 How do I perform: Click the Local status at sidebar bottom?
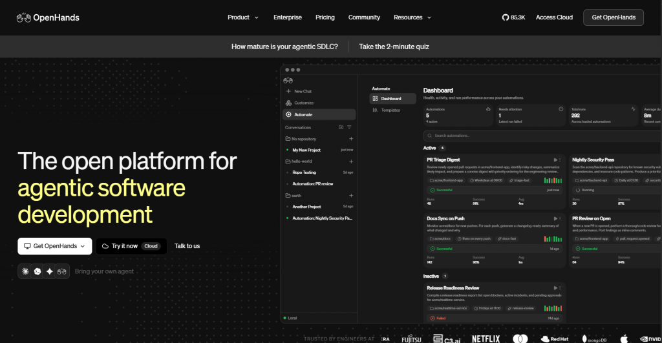(x=290, y=318)
